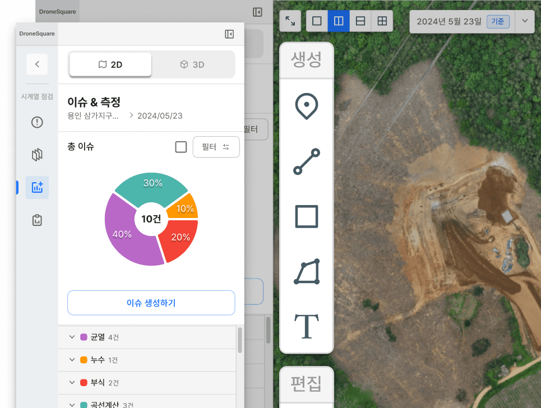Click the fullscreen expand map icon
Image resolution: width=541 pixels, height=408 pixels.
[290, 21]
